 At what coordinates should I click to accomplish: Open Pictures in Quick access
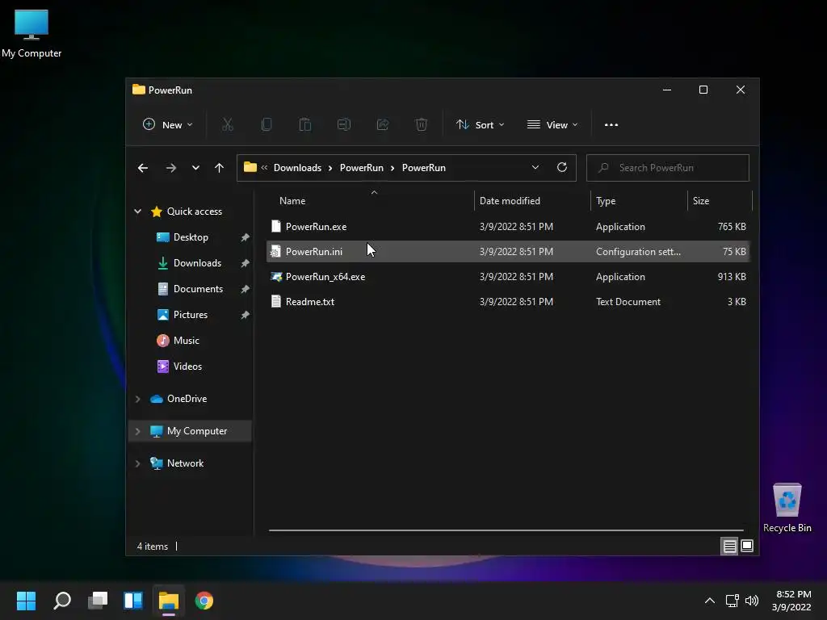click(191, 315)
